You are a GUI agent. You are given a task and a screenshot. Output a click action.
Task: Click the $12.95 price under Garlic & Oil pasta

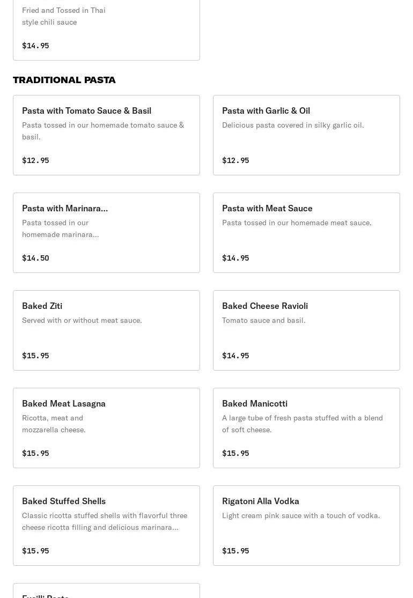(x=235, y=160)
